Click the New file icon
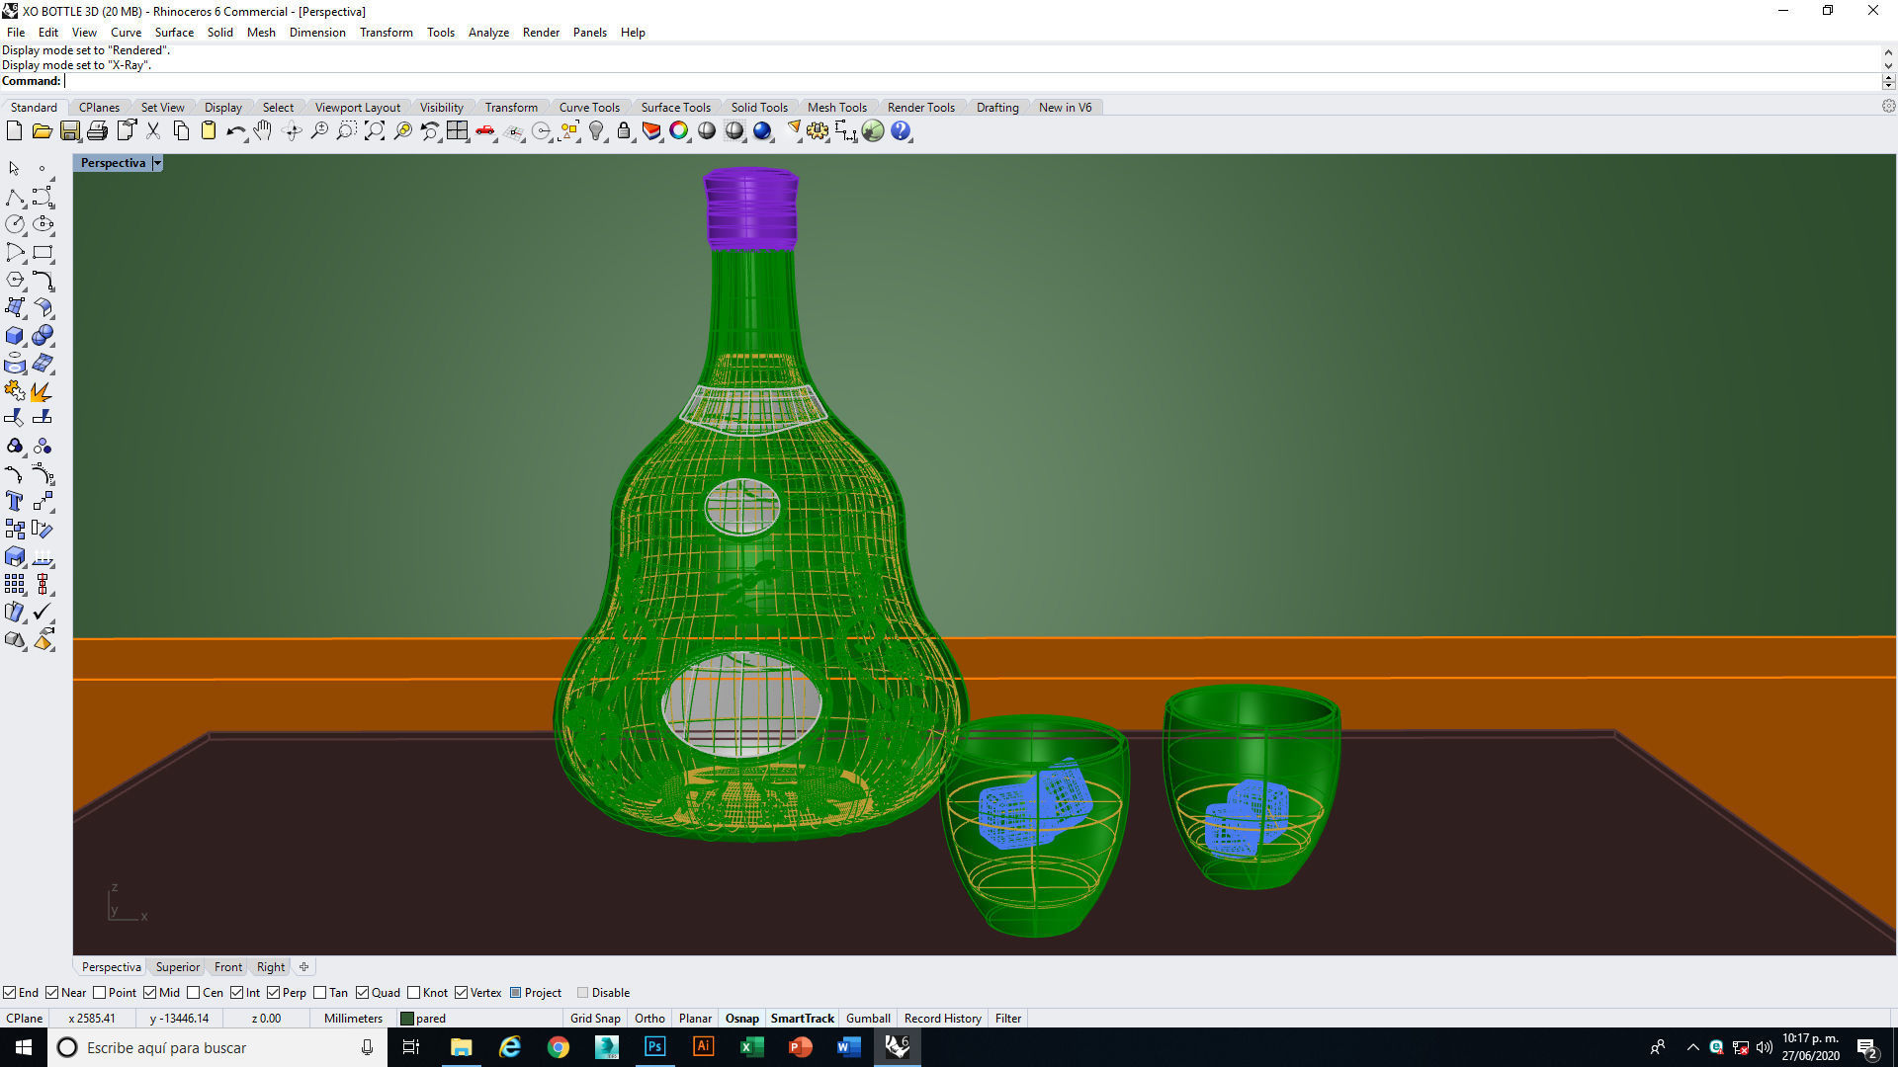 [14, 130]
